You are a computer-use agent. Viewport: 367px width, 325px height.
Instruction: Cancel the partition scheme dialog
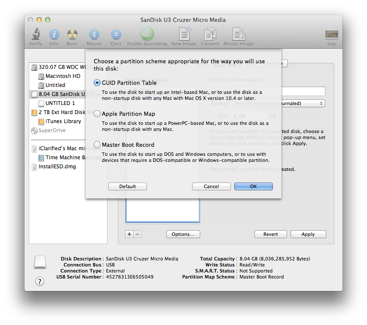click(x=211, y=186)
